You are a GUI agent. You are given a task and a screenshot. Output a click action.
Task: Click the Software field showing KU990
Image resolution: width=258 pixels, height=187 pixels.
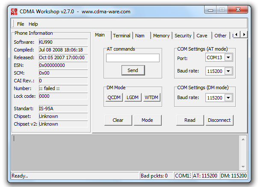(63, 42)
